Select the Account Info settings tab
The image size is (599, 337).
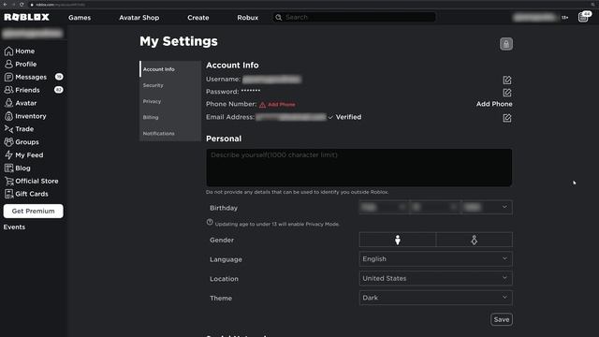pyautogui.click(x=170, y=69)
